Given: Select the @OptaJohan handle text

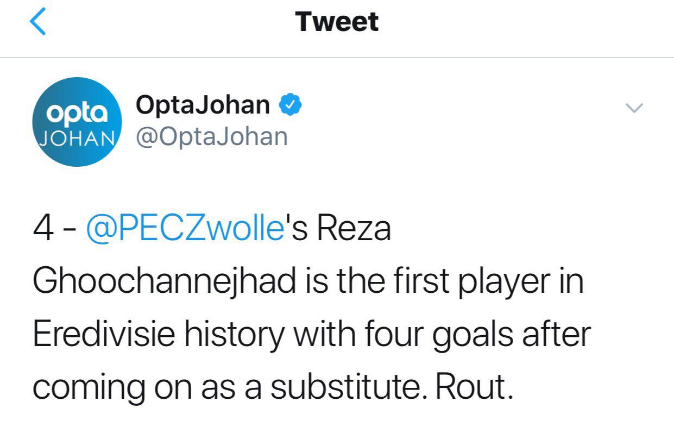Looking at the screenshot, I should tap(211, 137).
